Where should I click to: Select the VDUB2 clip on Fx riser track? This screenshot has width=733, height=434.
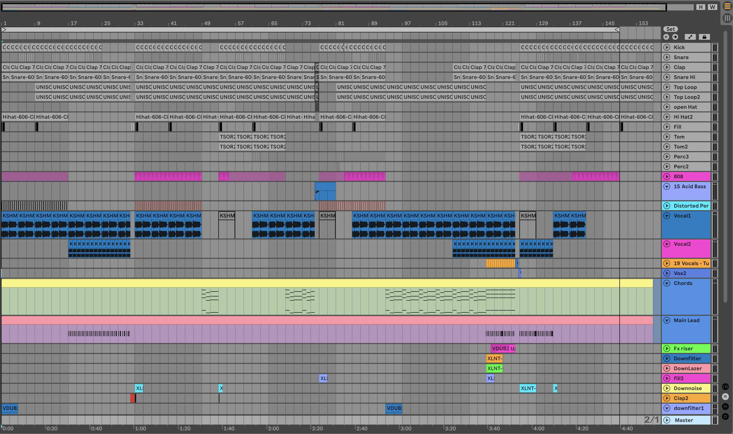[503, 349]
